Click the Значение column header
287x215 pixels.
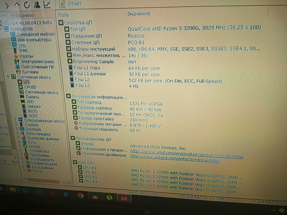pyautogui.click(x=138, y=14)
